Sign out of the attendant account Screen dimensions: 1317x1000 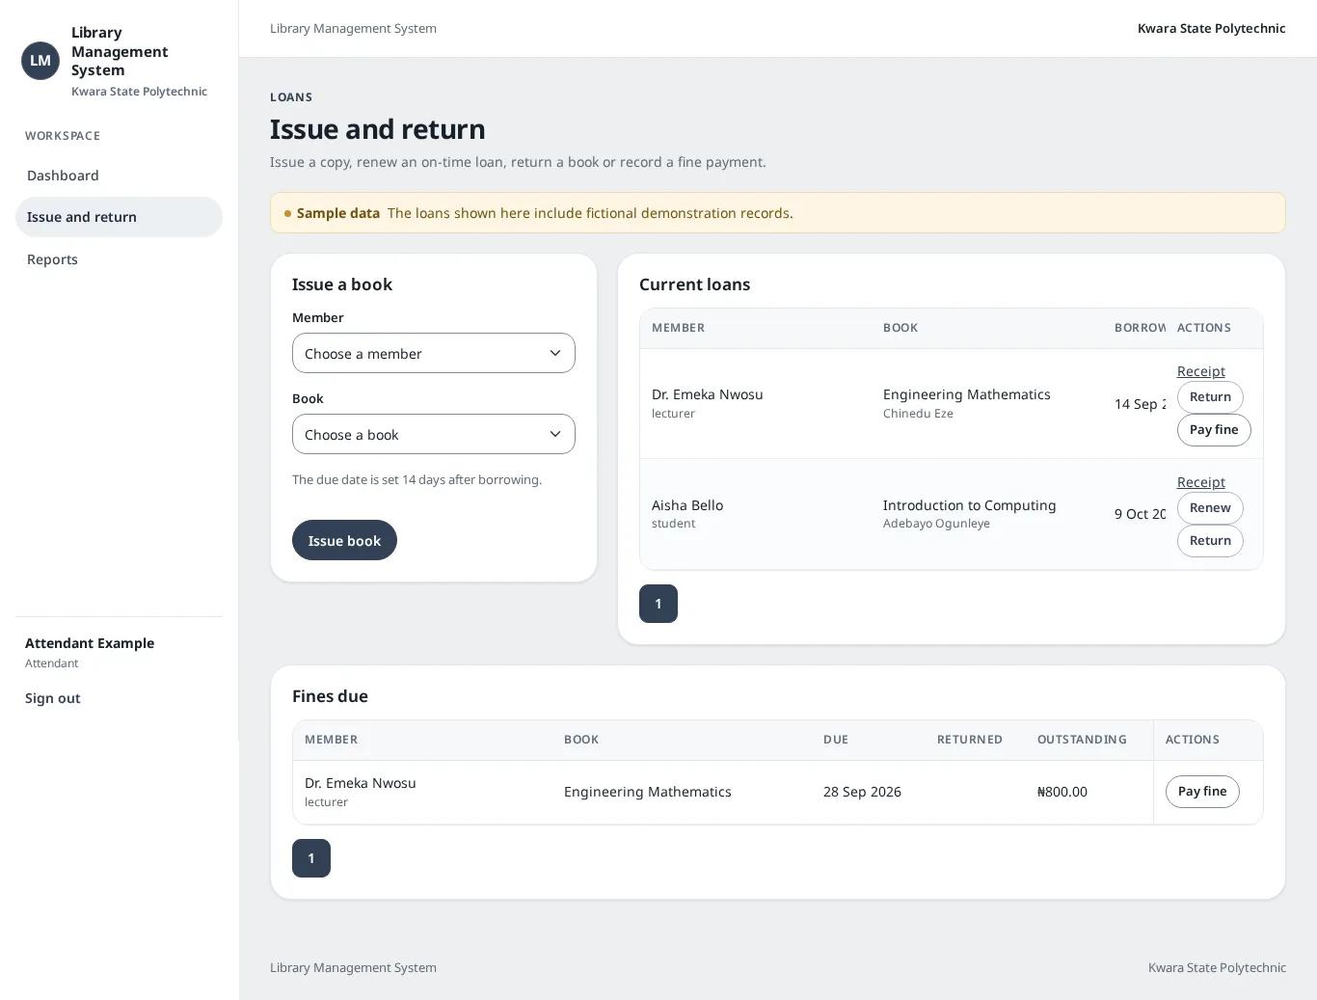[53, 698]
